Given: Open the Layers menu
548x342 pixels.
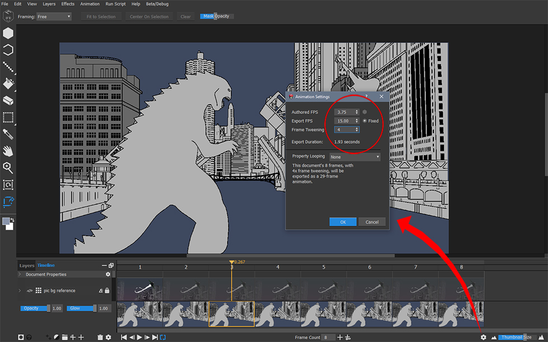Looking at the screenshot, I should pyautogui.click(x=49, y=4).
